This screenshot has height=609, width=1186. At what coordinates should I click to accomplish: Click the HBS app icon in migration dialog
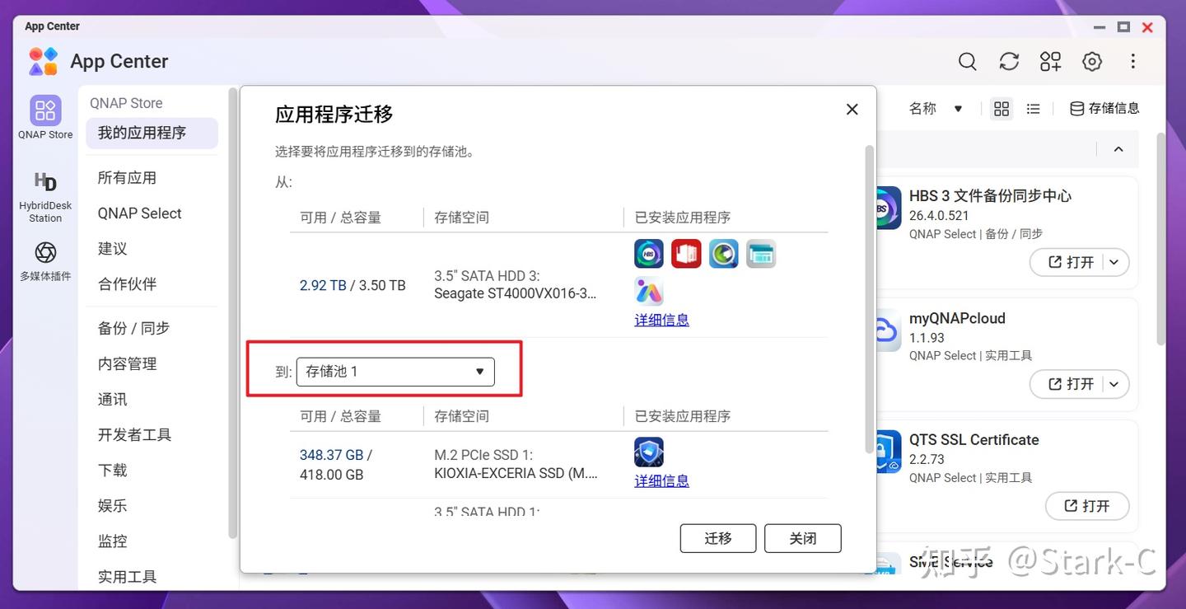pyautogui.click(x=649, y=254)
